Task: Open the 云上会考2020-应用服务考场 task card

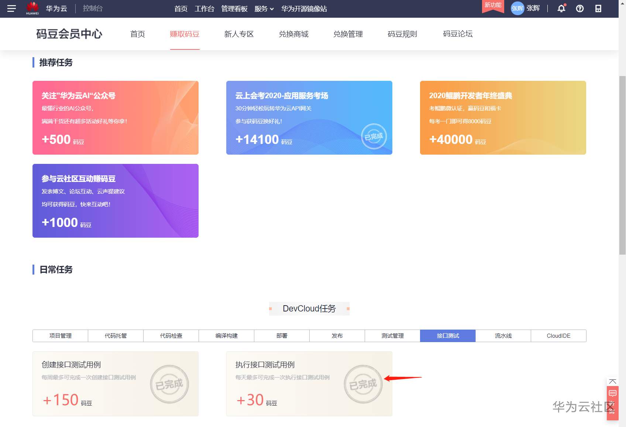Action: pyautogui.click(x=309, y=118)
